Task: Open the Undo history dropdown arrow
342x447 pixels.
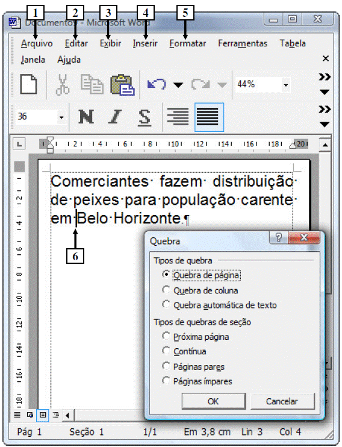Action: [178, 85]
